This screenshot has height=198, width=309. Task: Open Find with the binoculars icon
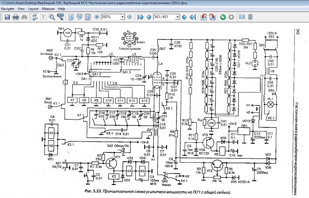[x=24, y=17]
